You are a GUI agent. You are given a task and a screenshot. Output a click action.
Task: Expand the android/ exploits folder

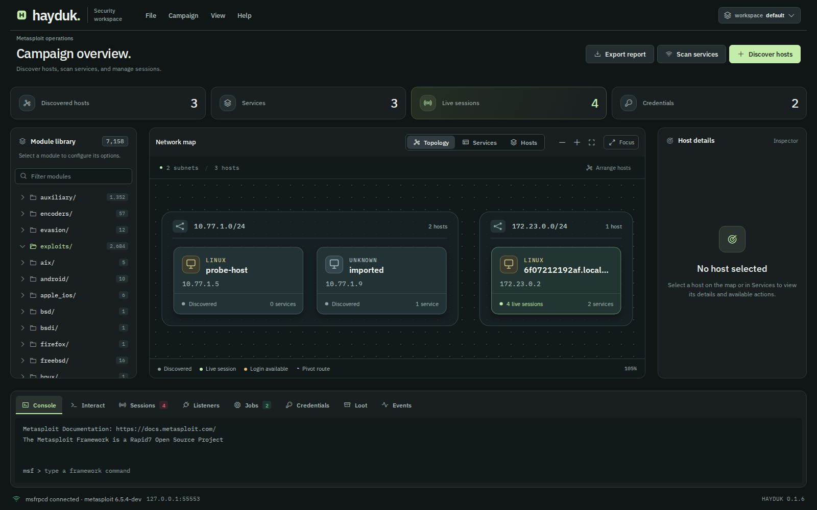pyautogui.click(x=74, y=279)
